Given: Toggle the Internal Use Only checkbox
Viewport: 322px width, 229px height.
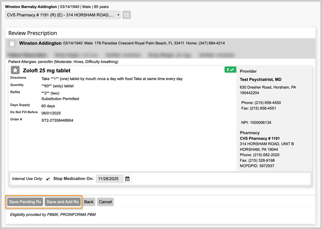Looking at the screenshot, I should [48, 179].
